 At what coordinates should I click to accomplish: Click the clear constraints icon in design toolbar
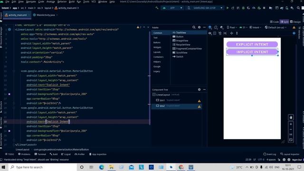point(220,33)
